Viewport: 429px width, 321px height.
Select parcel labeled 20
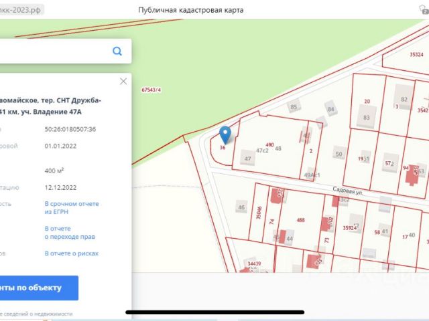point(367,101)
